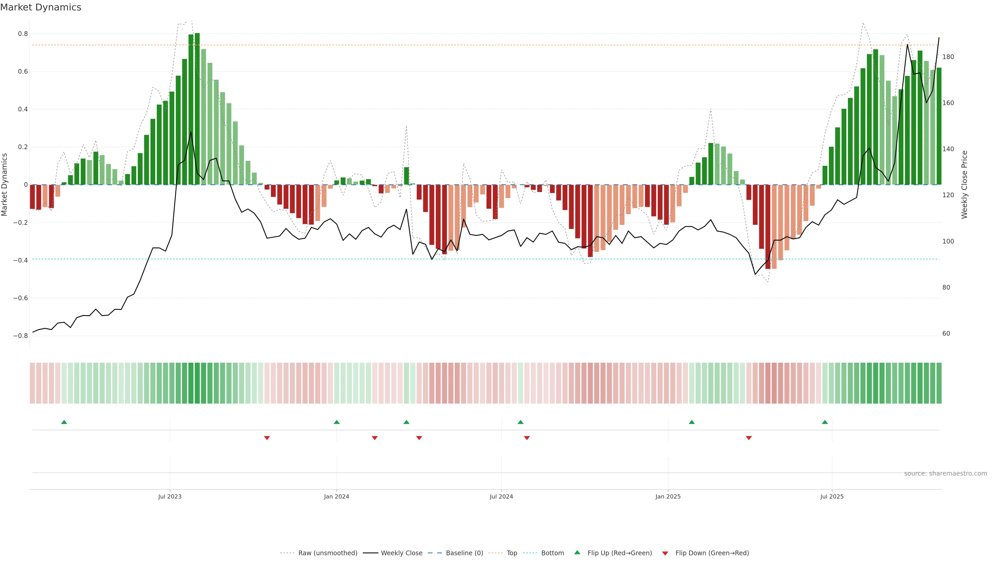This screenshot has width=1000, height=562.
Task: Click the leftmost green Flip Up triangle marker
Action: tap(64, 422)
